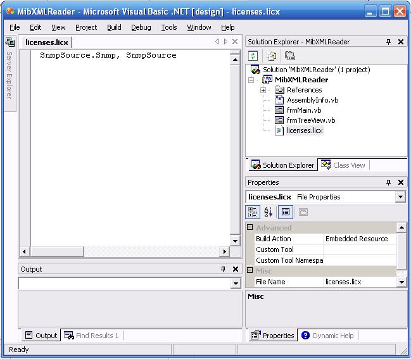The image size is (411, 359).
Task: Click Properties list icon in Properties toolbar
Action: tap(286, 212)
